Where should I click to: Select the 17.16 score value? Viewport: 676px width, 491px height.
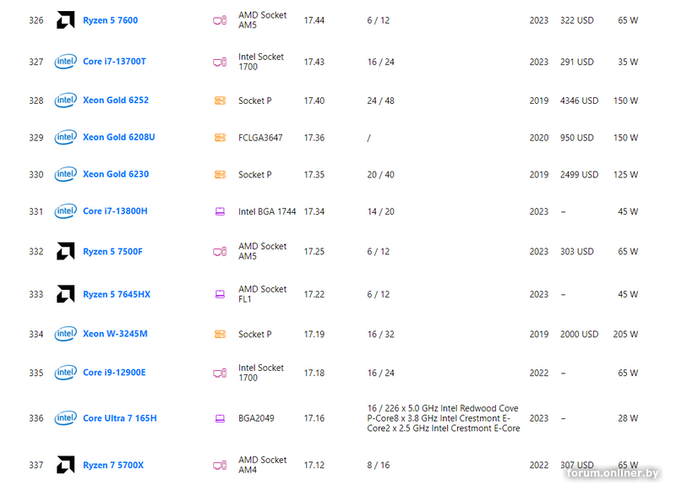pos(313,418)
